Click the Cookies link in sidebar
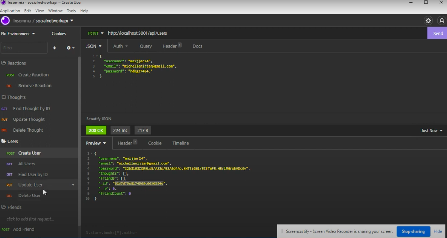447x238 pixels. tap(59, 33)
